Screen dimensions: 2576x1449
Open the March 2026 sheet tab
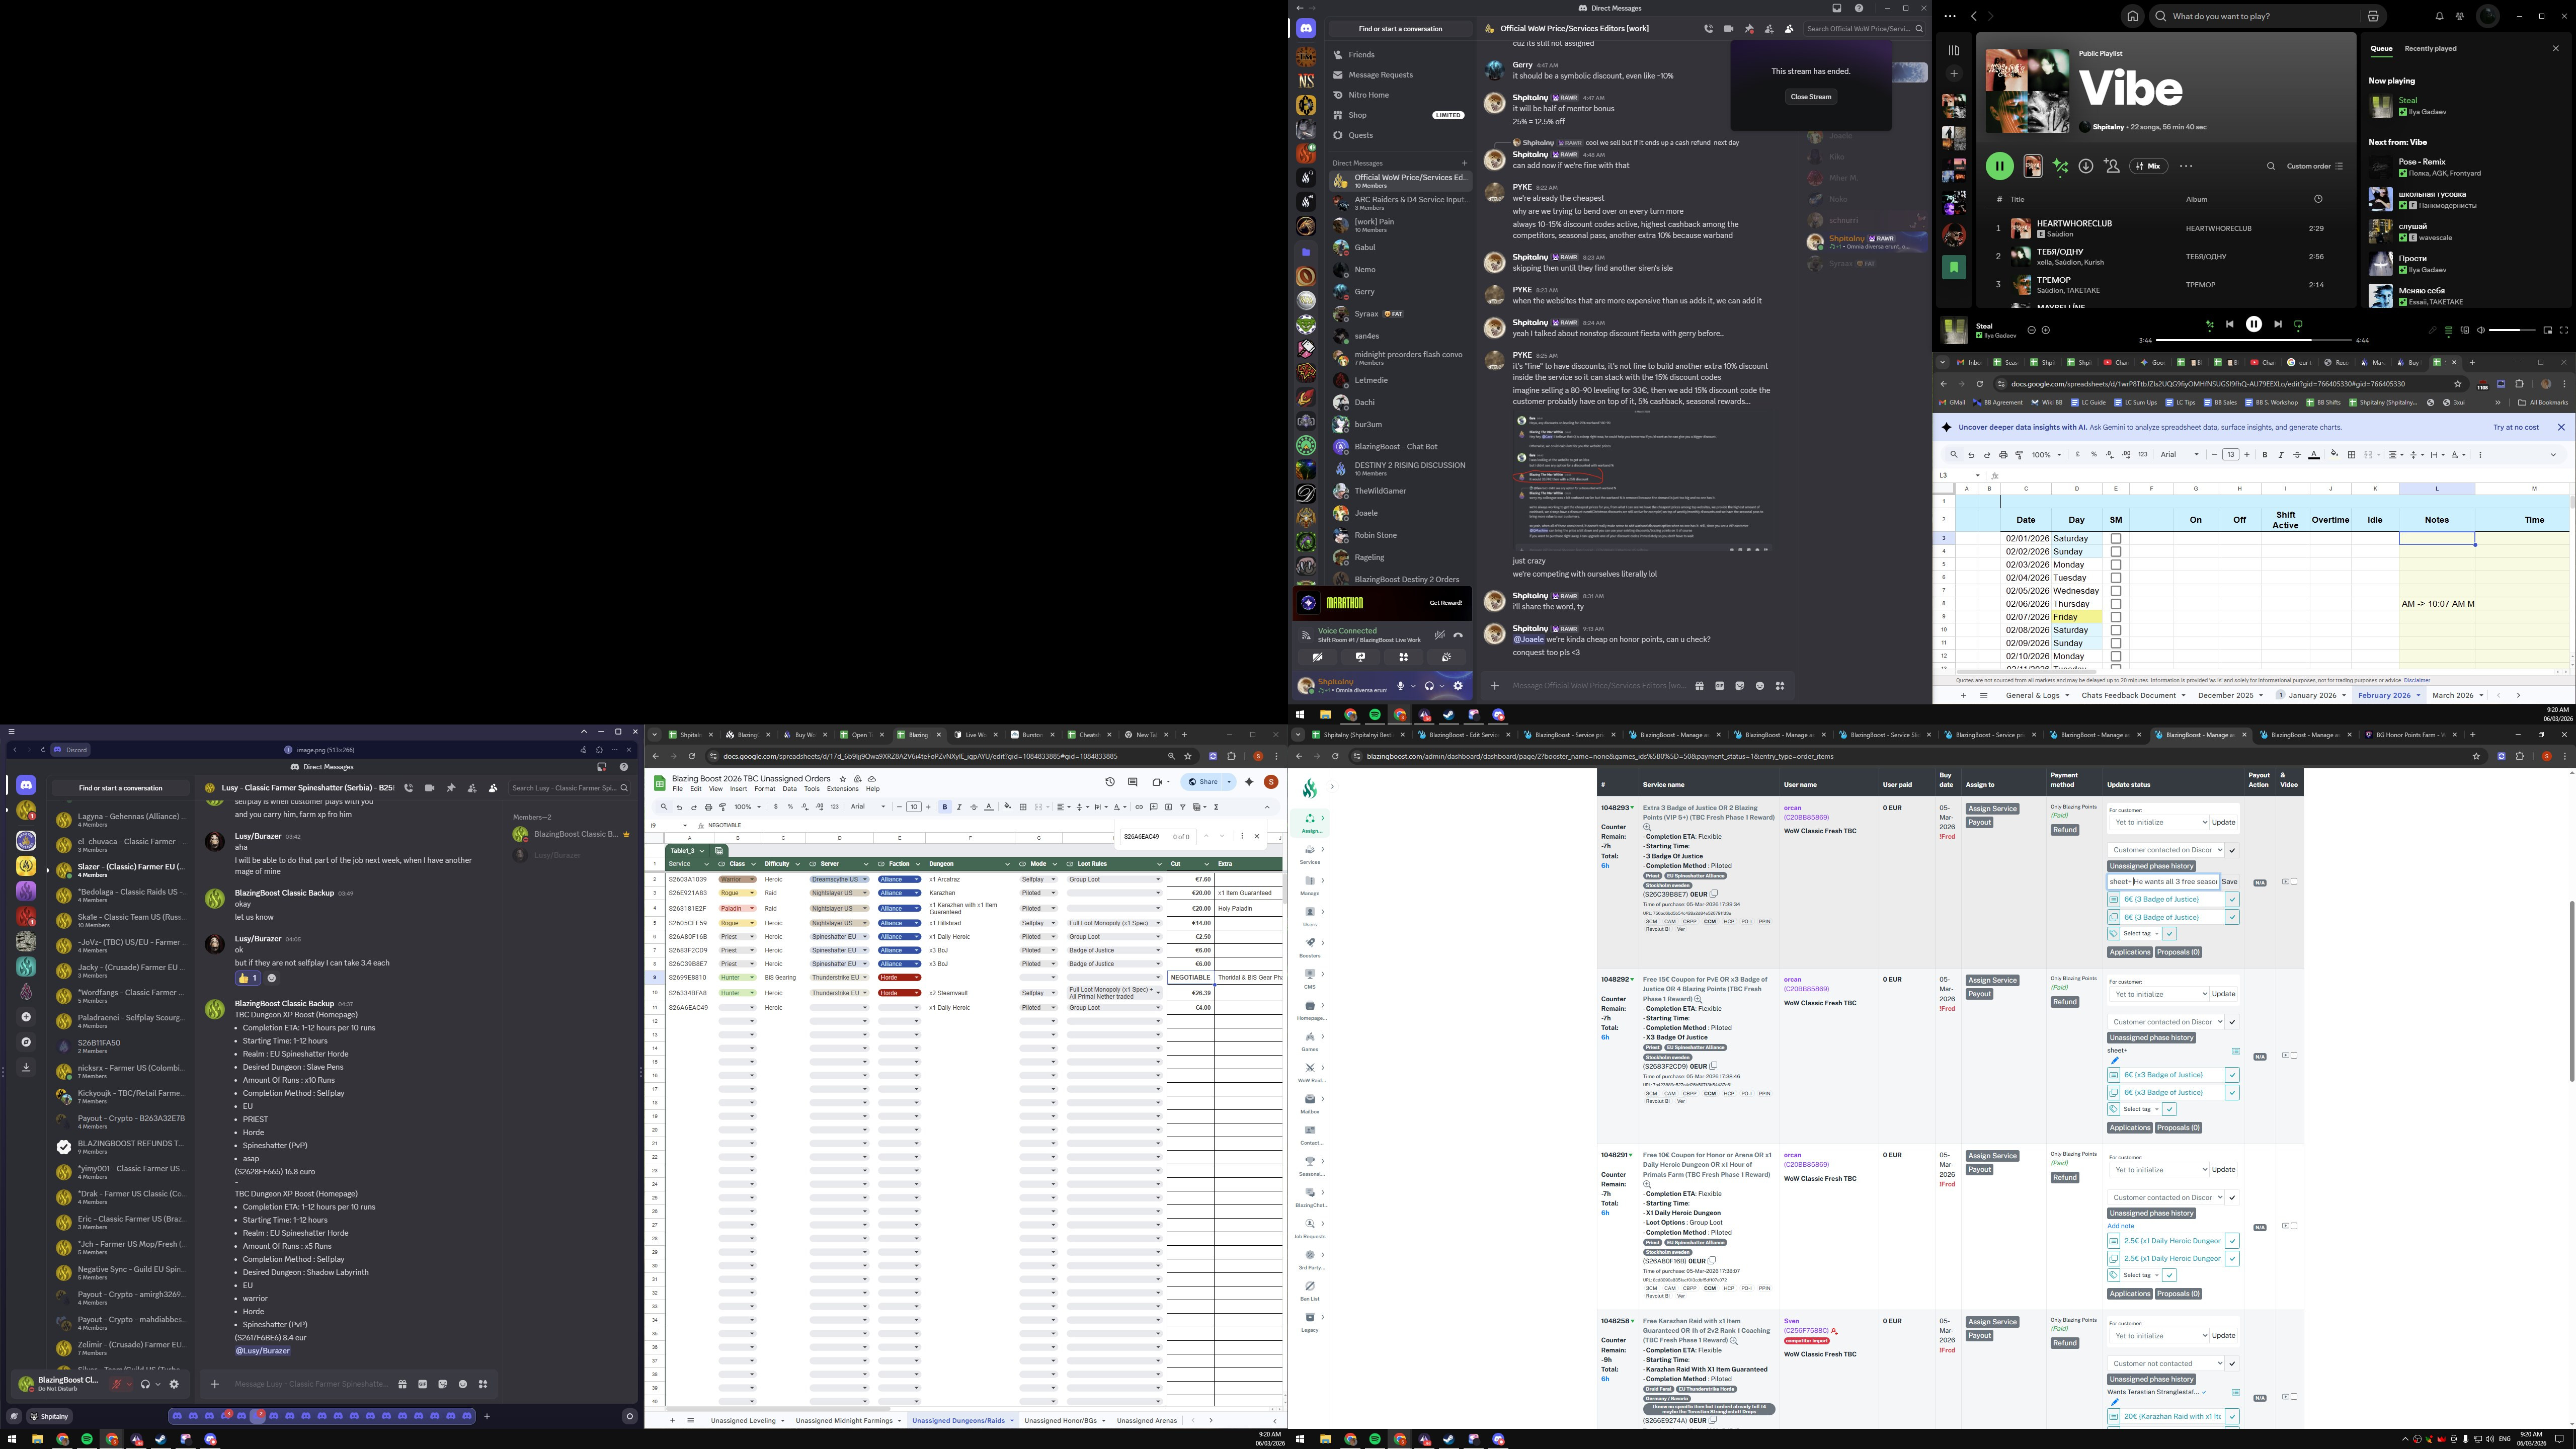point(2452,695)
